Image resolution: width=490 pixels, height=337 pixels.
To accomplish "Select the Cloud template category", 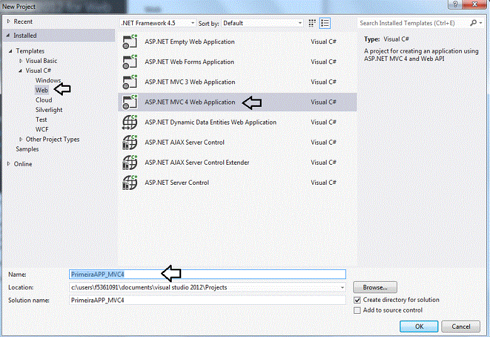I will (44, 100).
